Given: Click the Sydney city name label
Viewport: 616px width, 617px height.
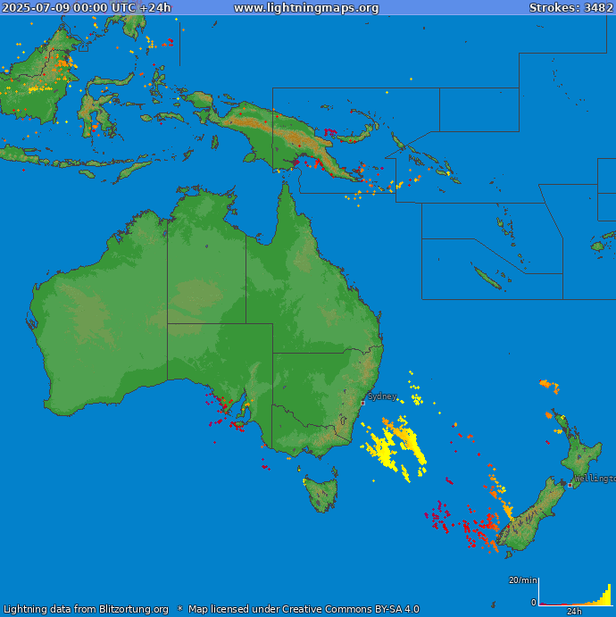Looking at the screenshot, I should point(382,396).
